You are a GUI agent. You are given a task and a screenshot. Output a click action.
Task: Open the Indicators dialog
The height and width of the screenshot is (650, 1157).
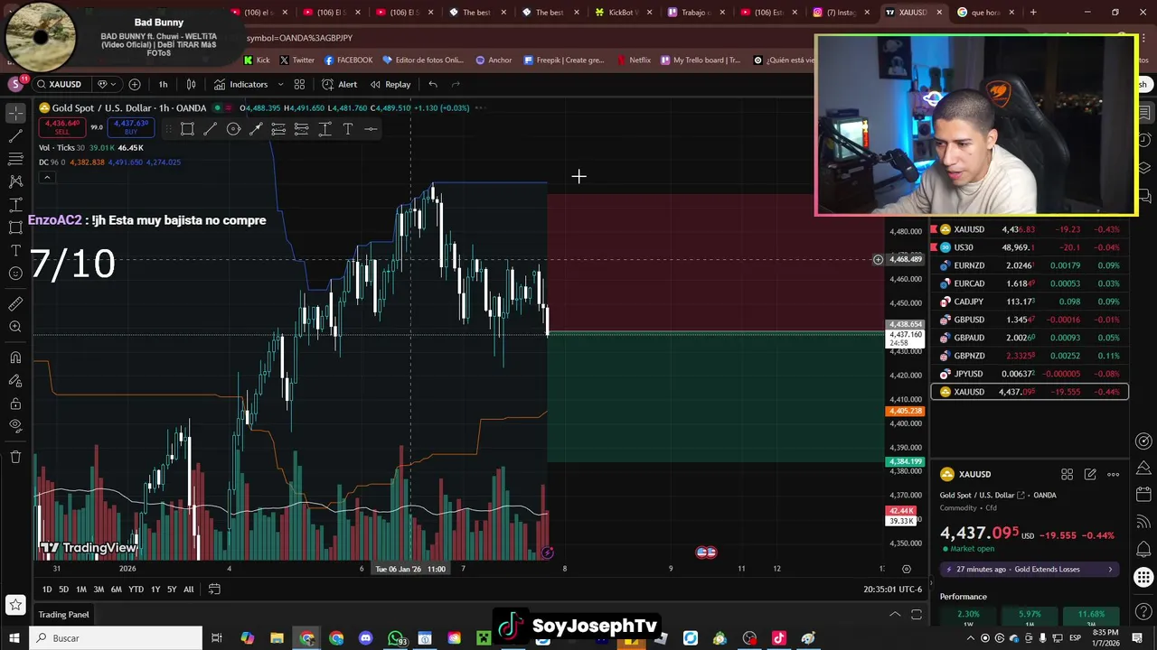240,84
